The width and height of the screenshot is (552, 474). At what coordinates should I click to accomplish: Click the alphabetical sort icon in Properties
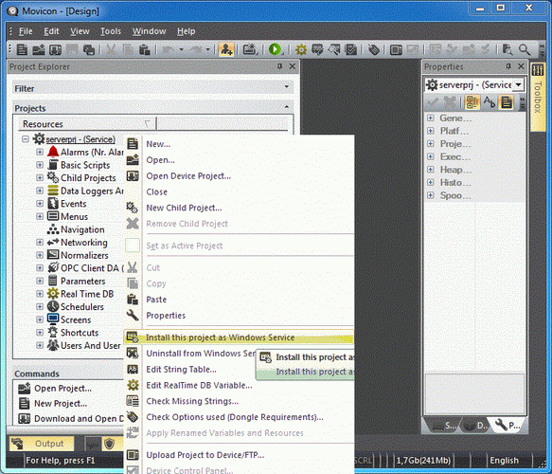[x=490, y=102]
